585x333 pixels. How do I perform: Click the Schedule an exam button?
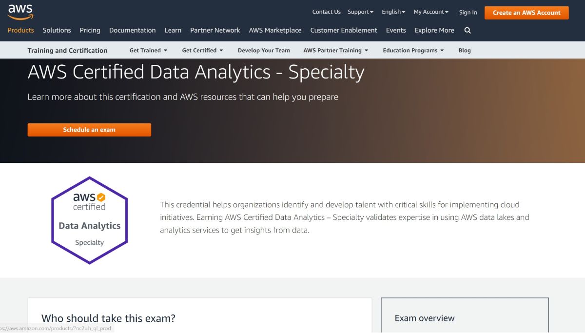click(89, 130)
